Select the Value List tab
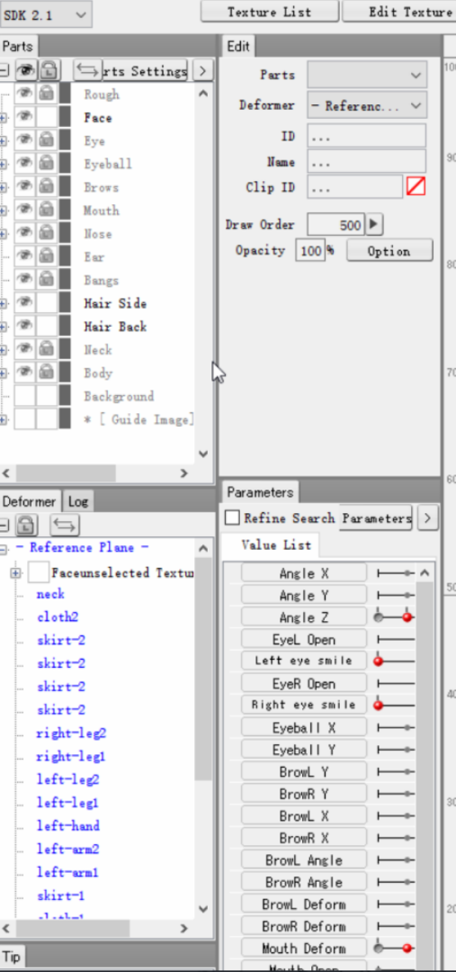Viewport: 456px width, 972px height. tap(276, 544)
